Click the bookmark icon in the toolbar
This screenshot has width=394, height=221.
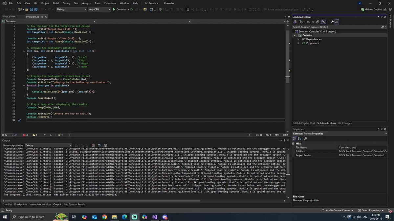pos(188,9)
